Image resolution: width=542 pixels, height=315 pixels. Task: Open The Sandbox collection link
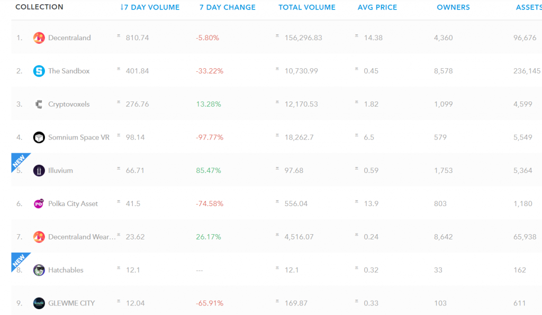(69, 71)
